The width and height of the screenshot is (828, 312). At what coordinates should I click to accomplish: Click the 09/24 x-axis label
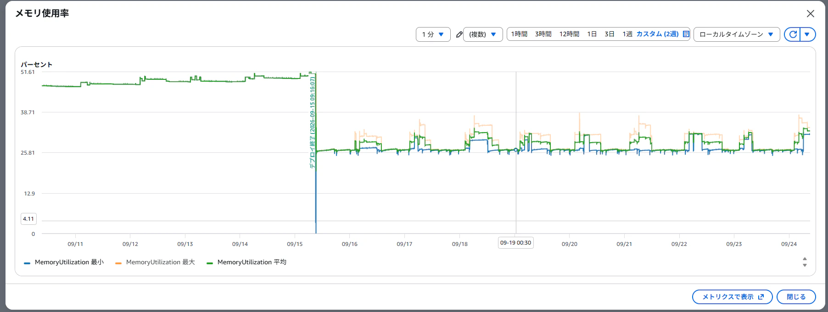pos(789,244)
